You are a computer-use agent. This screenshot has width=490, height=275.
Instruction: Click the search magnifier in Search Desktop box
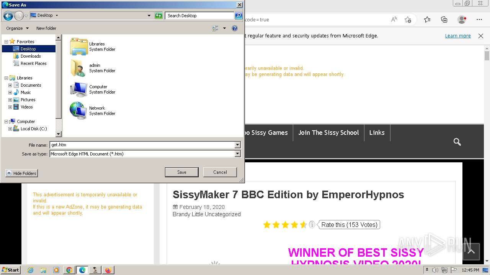click(x=238, y=16)
